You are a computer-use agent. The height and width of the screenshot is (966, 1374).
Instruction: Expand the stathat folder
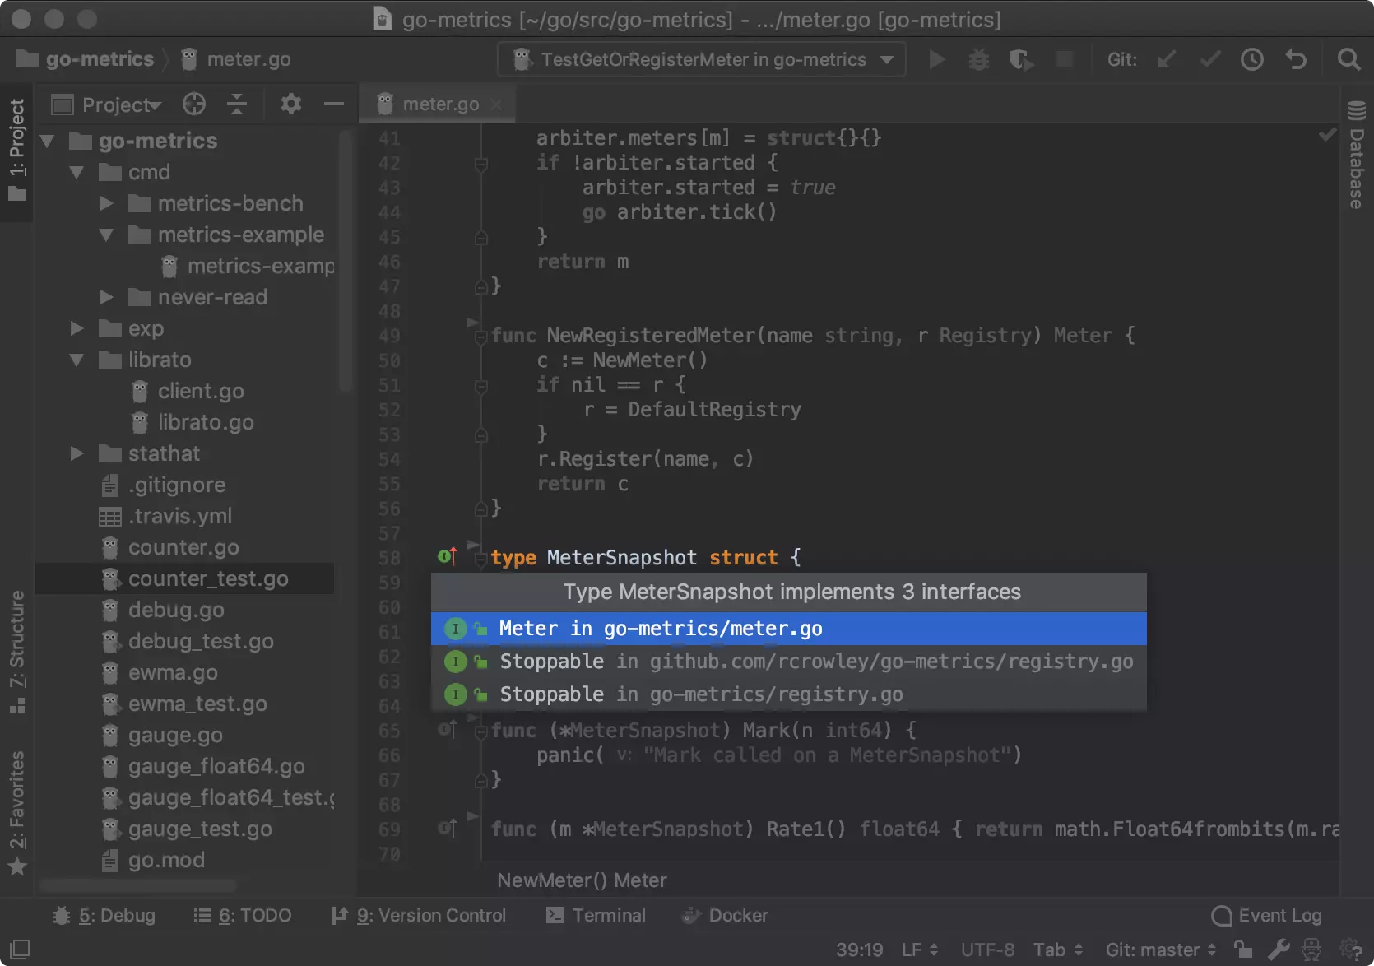[77, 453]
